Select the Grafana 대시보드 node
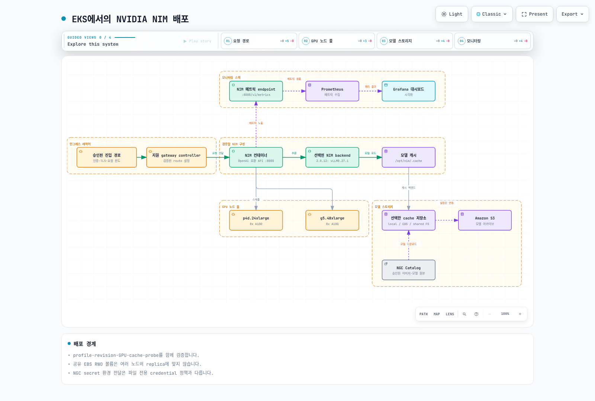The image size is (595, 401). coord(408,91)
